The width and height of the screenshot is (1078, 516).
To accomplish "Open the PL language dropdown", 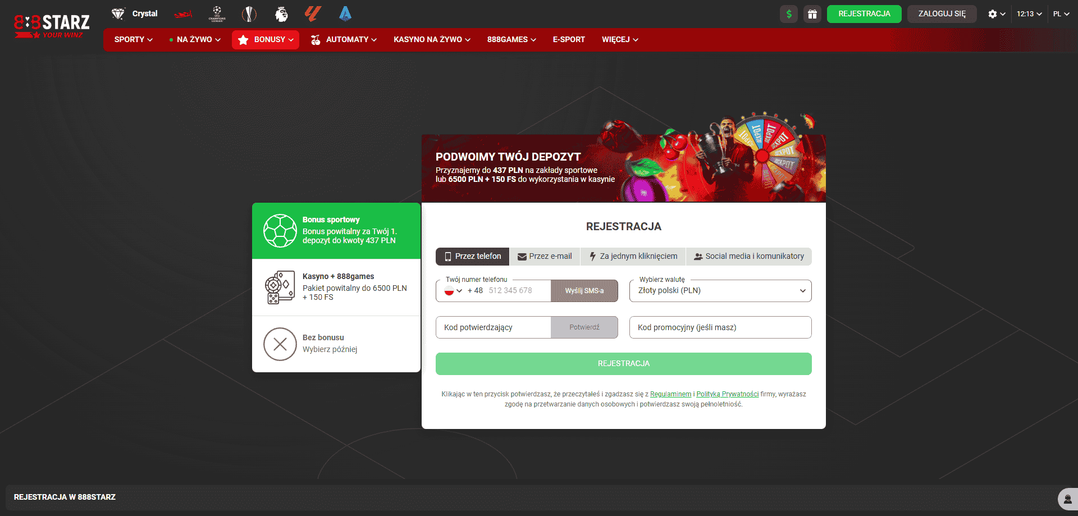I will tap(1061, 14).
